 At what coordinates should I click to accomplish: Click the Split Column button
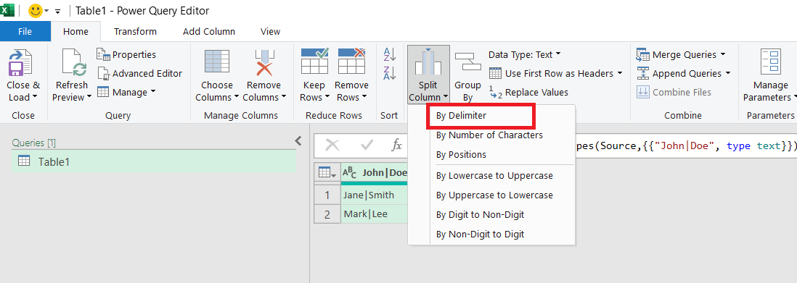[428, 75]
